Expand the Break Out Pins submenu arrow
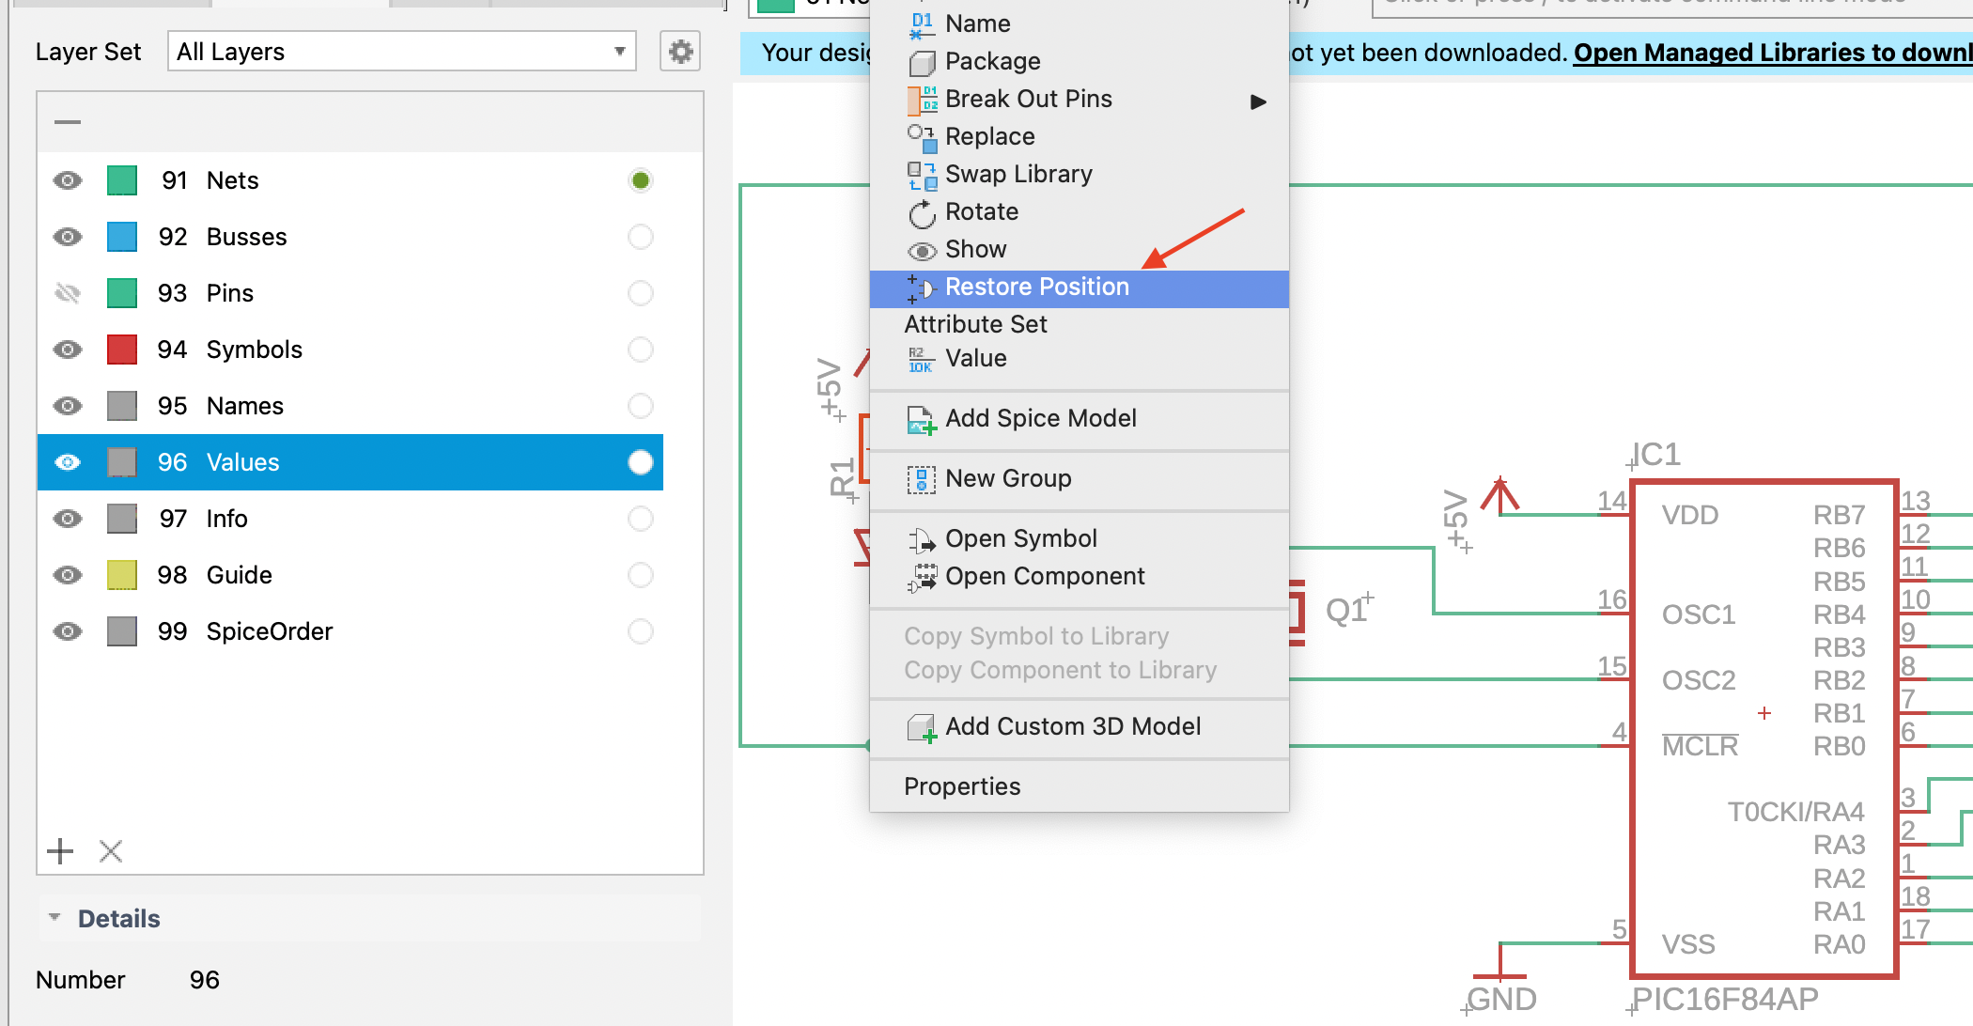The width and height of the screenshot is (1973, 1026). click(1259, 101)
